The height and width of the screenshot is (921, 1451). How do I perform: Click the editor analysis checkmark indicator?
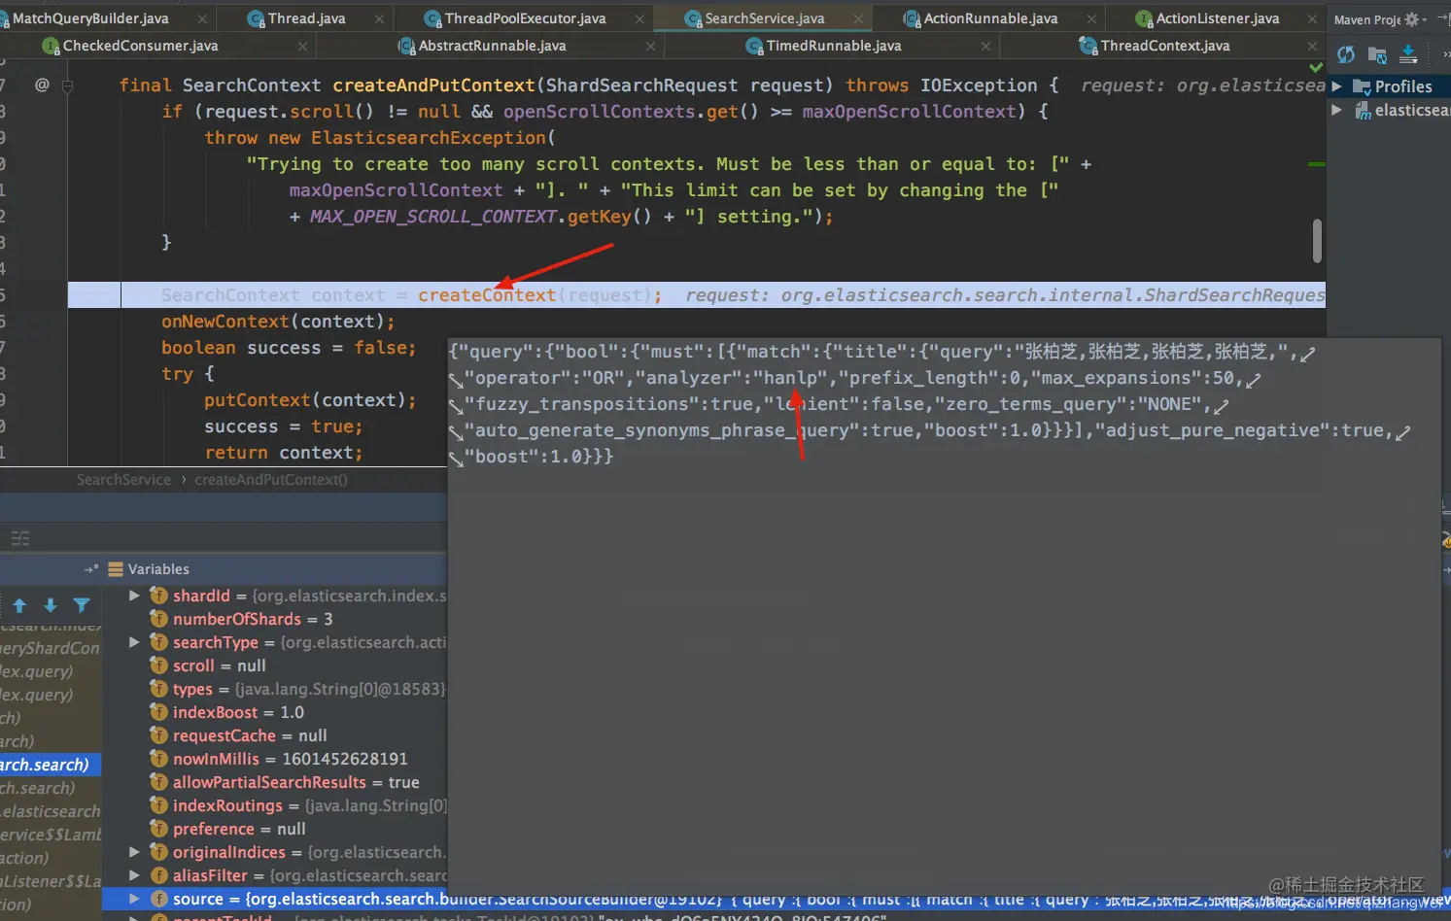(x=1316, y=67)
